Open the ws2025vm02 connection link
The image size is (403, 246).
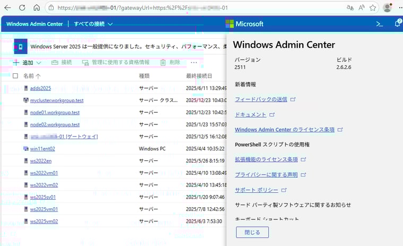point(44,221)
